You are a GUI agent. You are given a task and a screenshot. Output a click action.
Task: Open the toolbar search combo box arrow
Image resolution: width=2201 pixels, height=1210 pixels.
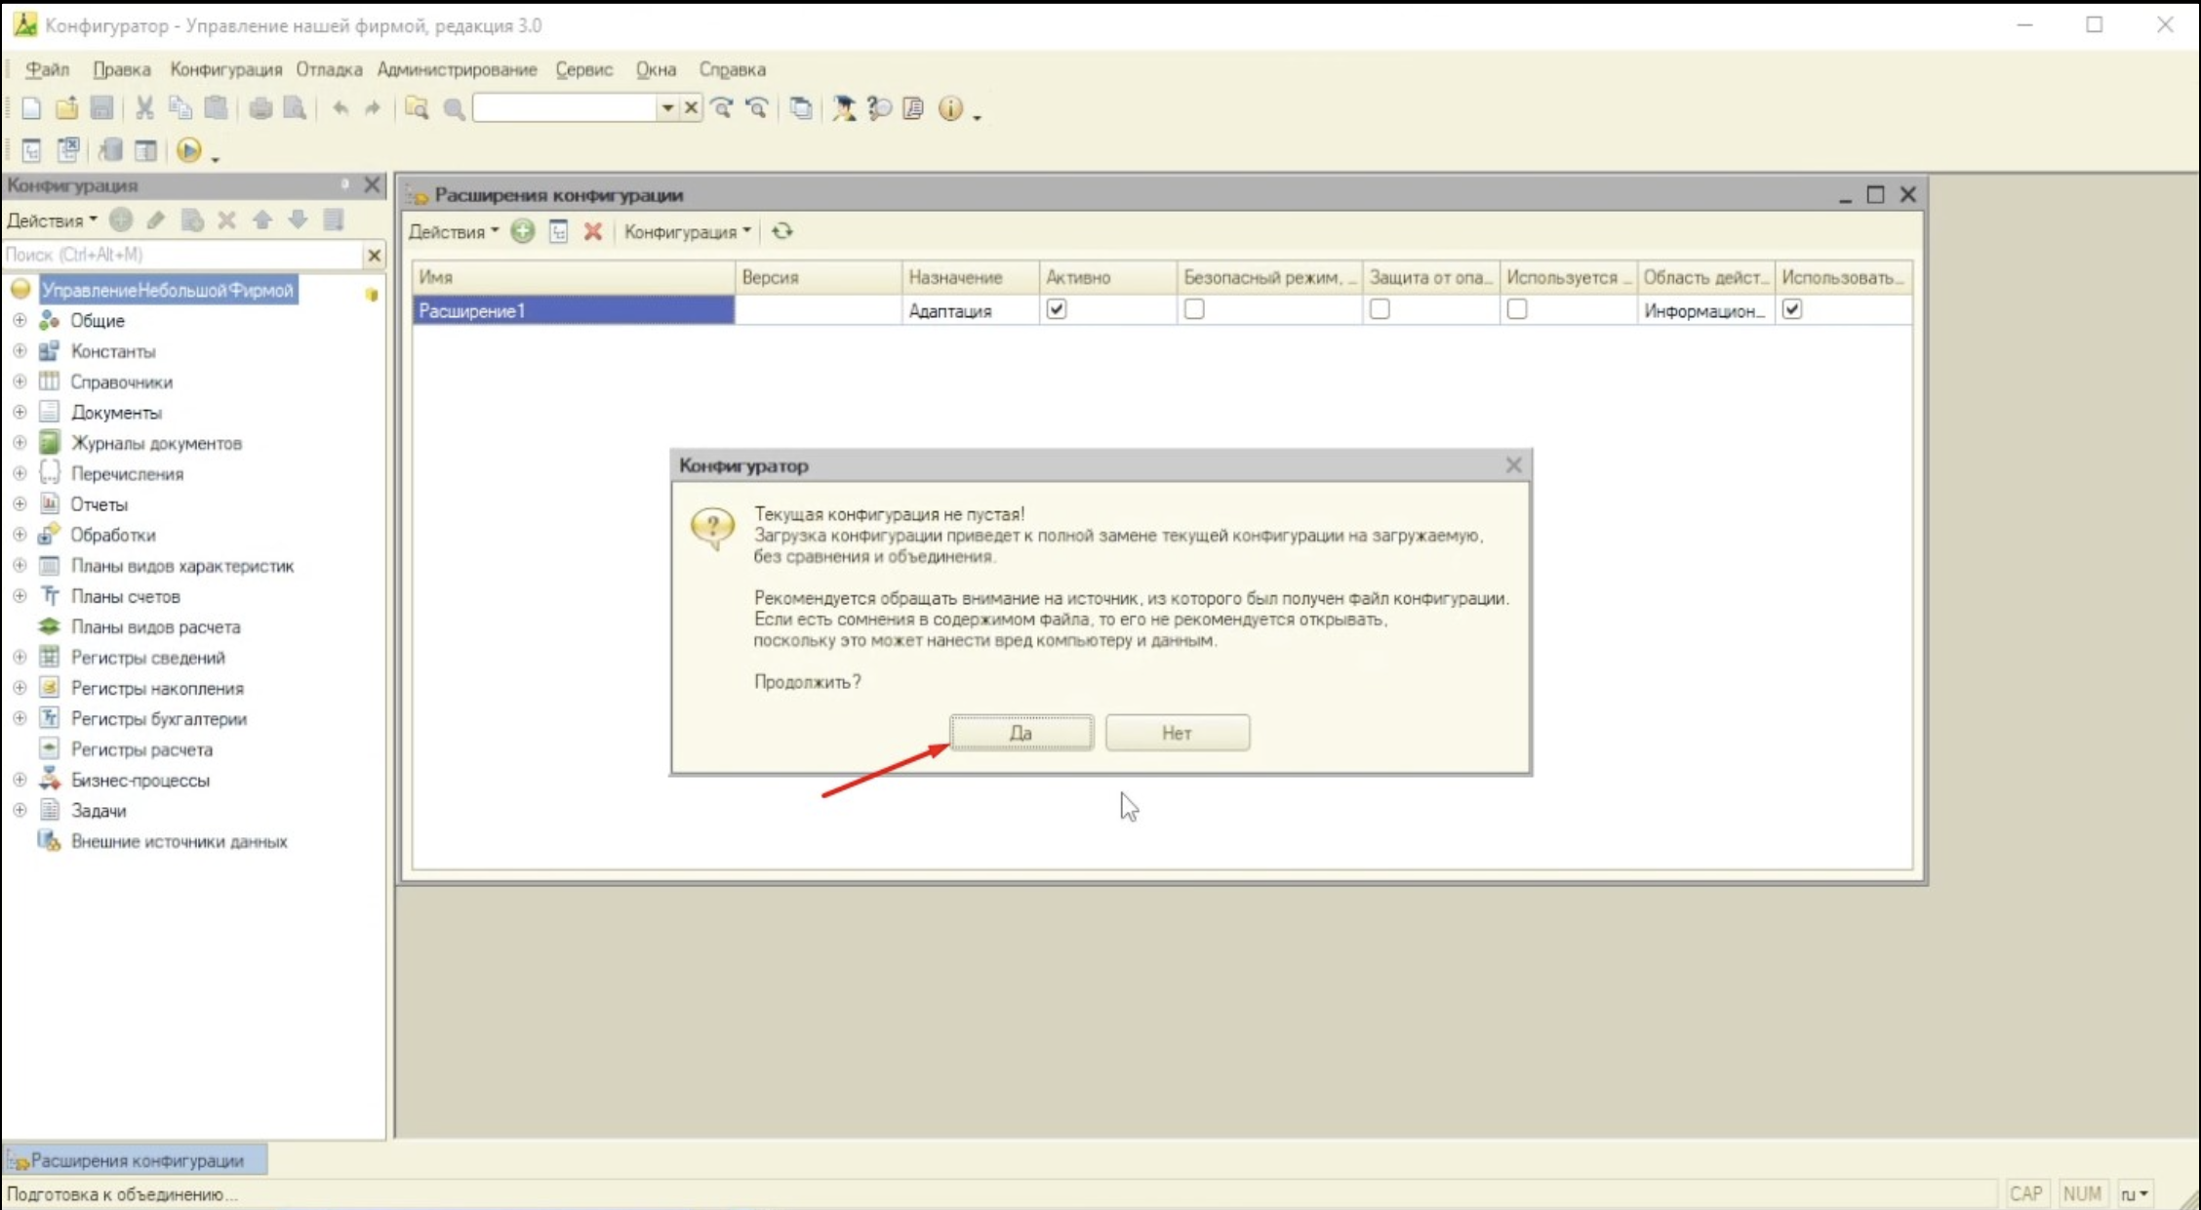(667, 108)
